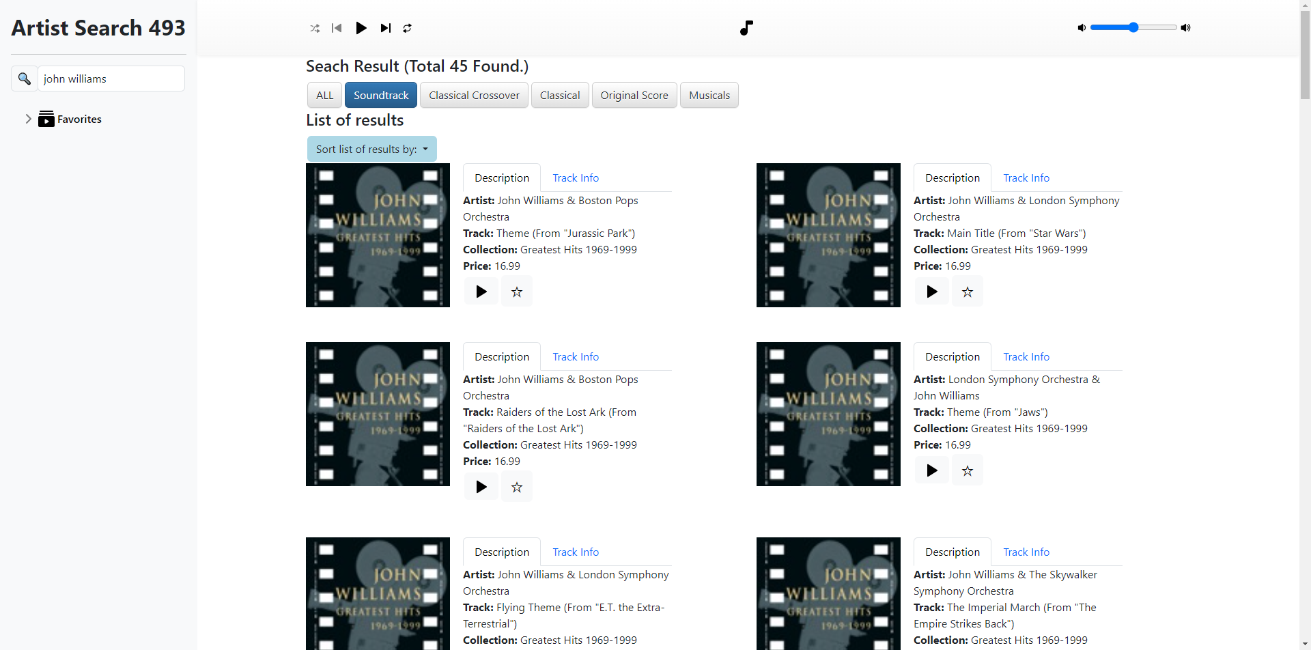Play the Jaws theme track

(x=932, y=470)
